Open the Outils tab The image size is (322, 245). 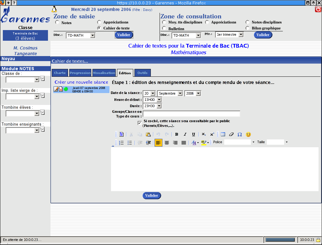tap(142, 73)
